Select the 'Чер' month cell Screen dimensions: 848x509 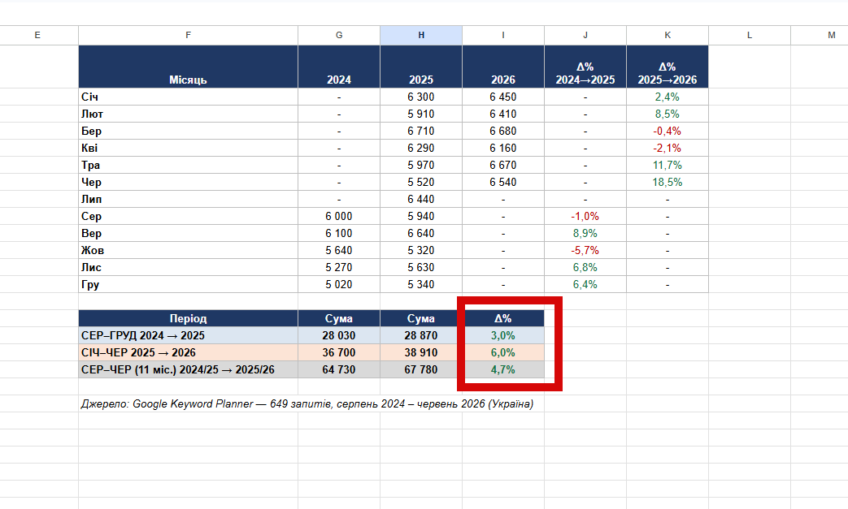coord(188,183)
